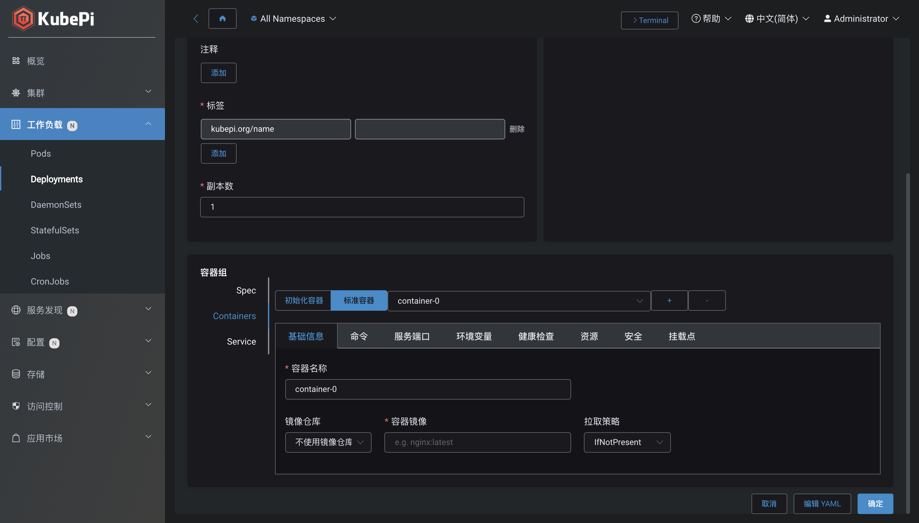Select the Spec section
Viewport: 919px width, 523px height.
pos(246,290)
